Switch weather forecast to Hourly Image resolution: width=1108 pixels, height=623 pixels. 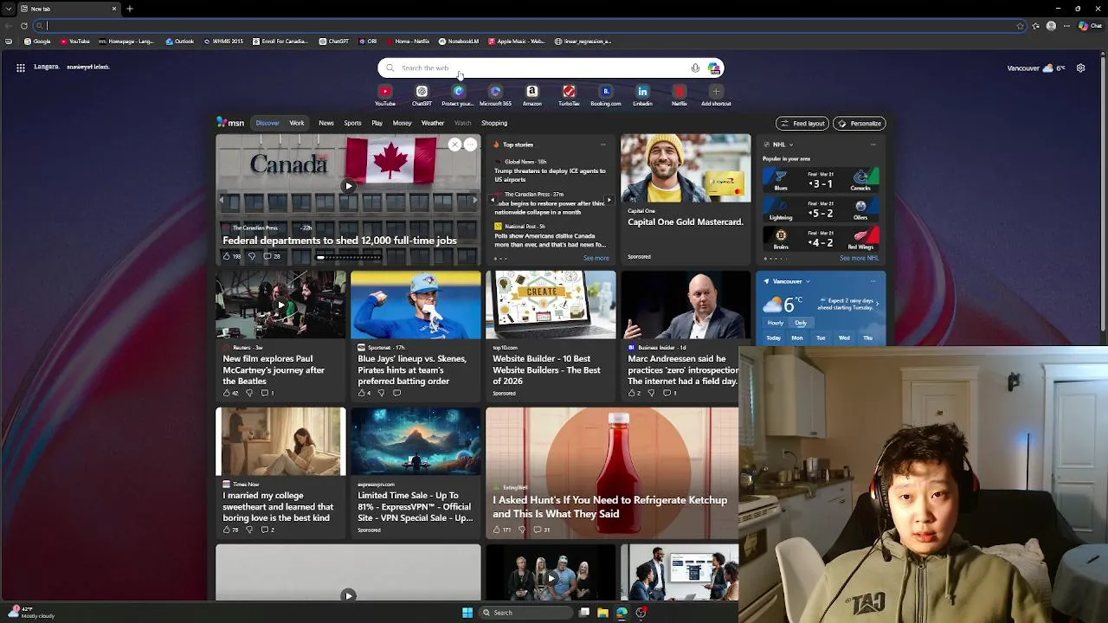pyautogui.click(x=776, y=323)
